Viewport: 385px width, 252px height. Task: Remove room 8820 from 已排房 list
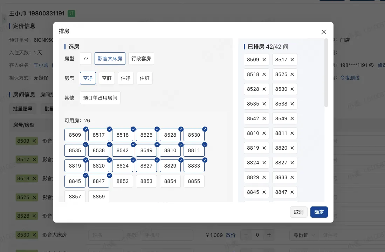coord(292,148)
